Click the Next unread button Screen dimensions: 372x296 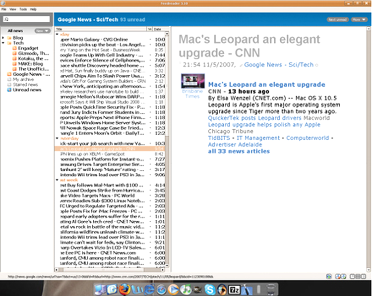click(338, 20)
